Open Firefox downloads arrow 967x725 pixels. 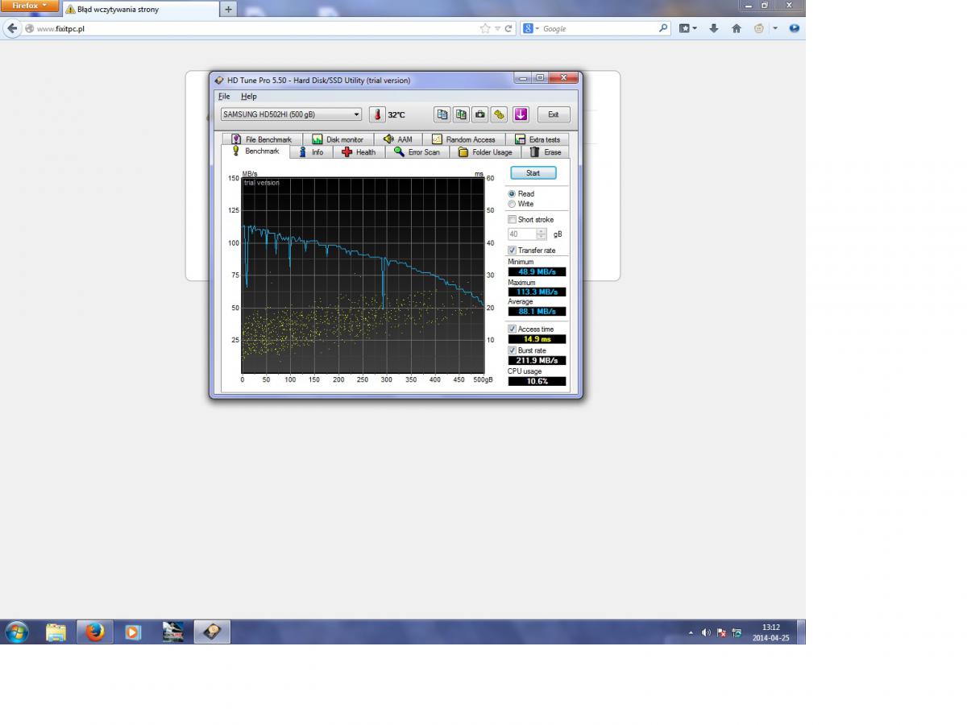(x=714, y=28)
